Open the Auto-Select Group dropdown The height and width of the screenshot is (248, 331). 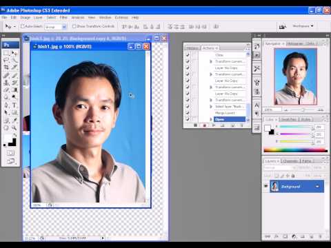click(55, 27)
